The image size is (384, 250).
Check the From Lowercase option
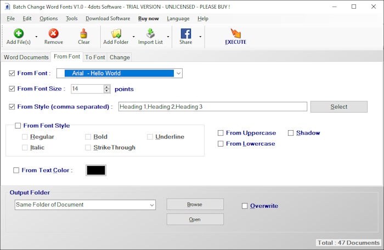(x=221, y=143)
